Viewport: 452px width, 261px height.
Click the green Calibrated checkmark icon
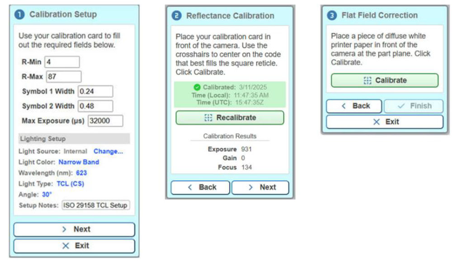(197, 87)
